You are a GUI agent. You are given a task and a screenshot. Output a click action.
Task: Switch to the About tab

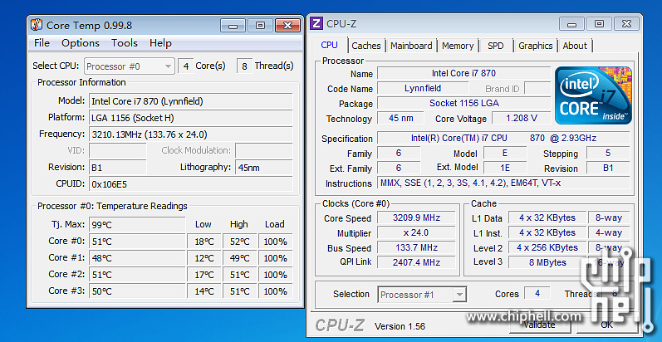(575, 46)
